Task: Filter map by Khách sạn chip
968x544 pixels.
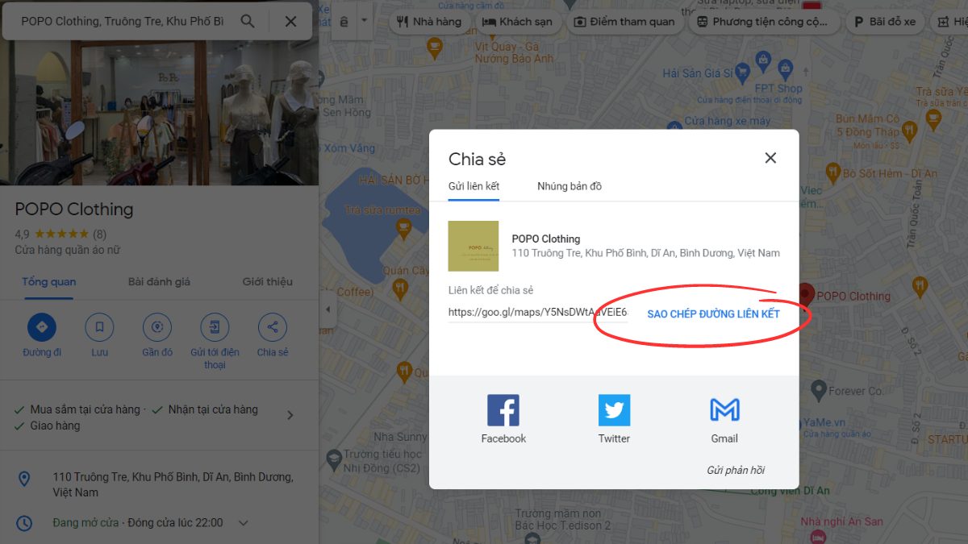Action: [x=518, y=22]
